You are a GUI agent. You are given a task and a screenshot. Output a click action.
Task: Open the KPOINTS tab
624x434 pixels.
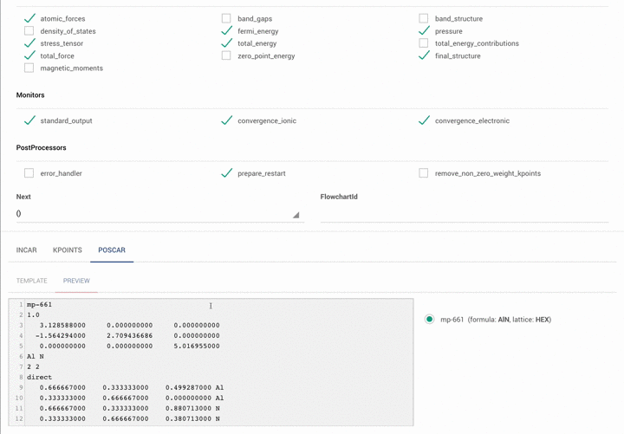68,250
